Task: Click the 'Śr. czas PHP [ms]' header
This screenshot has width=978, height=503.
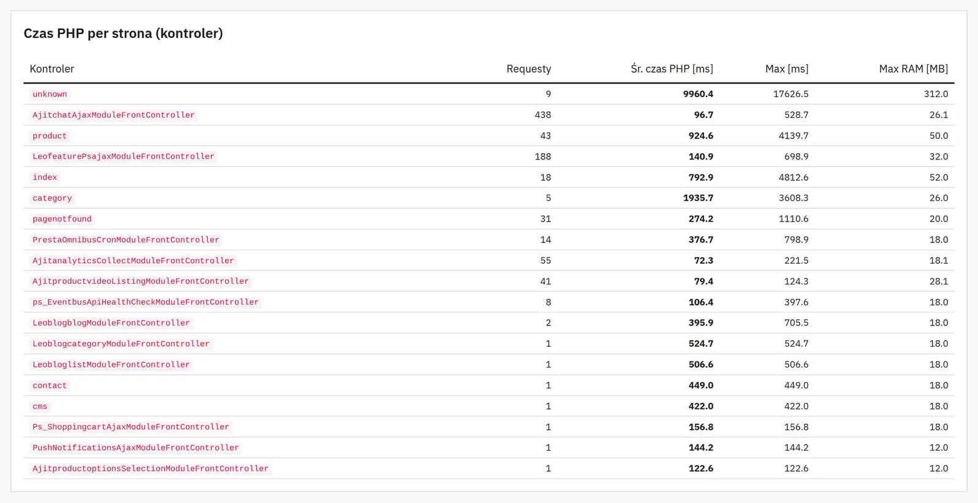Action: click(672, 69)
